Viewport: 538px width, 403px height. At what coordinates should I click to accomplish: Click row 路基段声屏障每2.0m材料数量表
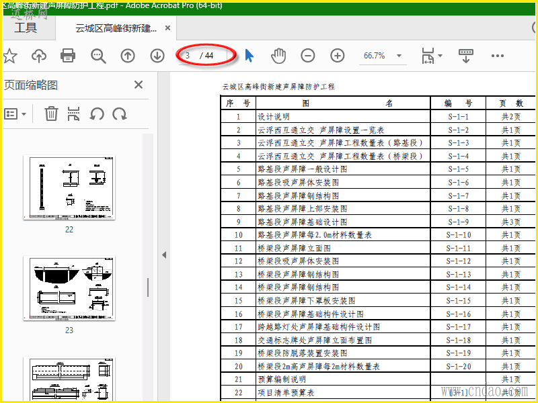tap(378, 235)
